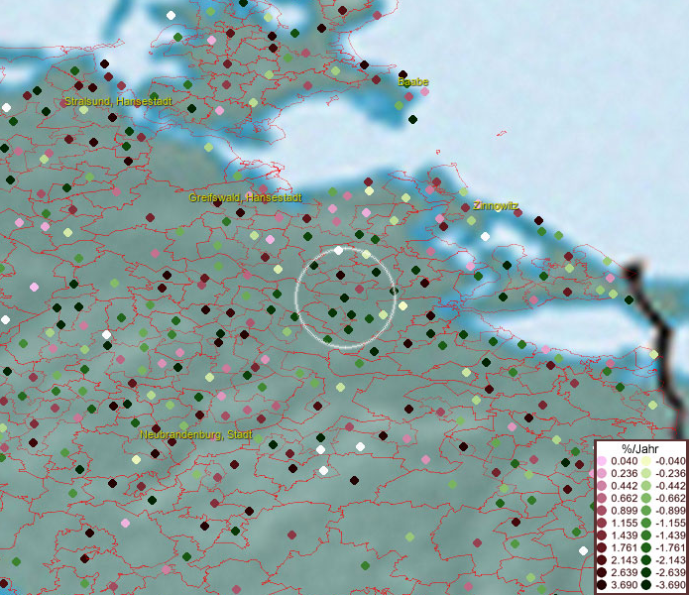This screenshot has width=689, height=595.
Task: Select the Baabe place label
Action: [413, 81]
